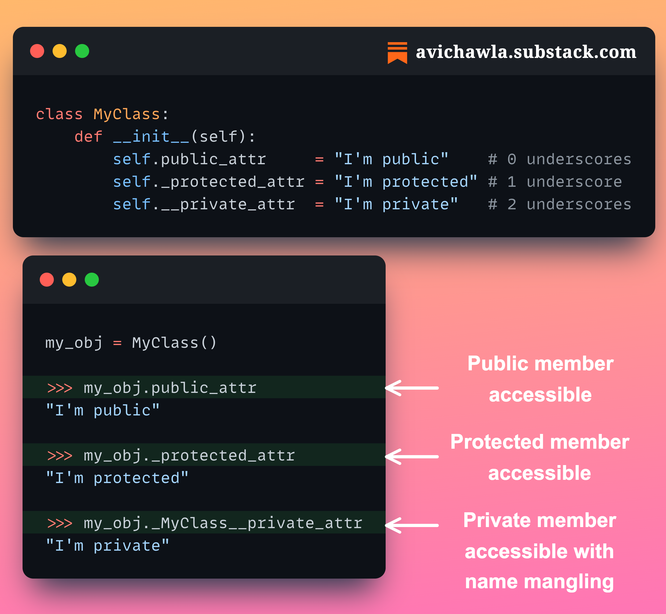The height and width of the screenshot is (614, 666).
Task: Click the yellow dot in top window
Action: (x=60, y=51)
